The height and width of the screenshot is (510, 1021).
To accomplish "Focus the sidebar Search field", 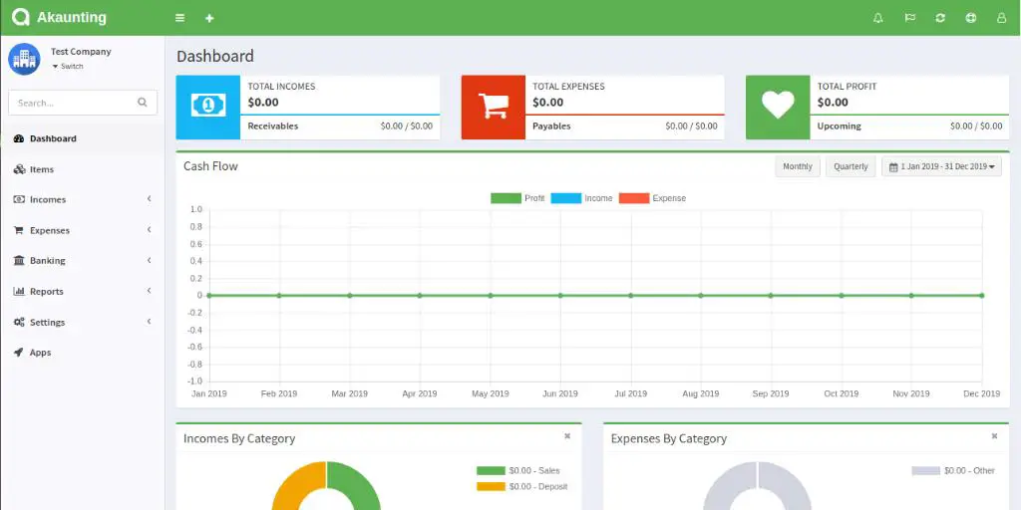I will coord(83,103).
